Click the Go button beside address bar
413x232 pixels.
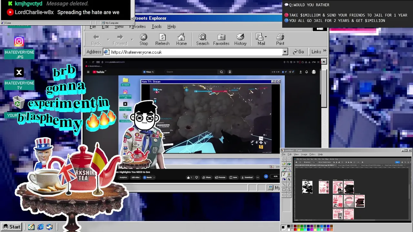(298, 52)
